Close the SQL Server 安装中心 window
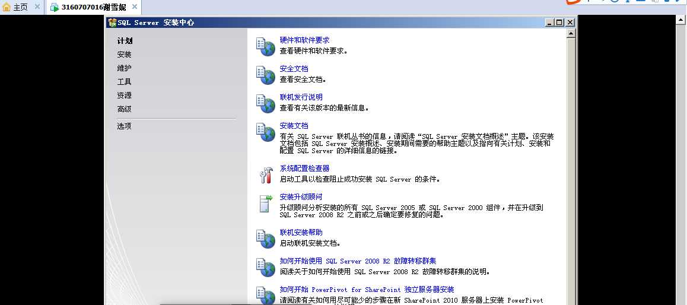This screenshot has width=687, height=305. point(570,23)
